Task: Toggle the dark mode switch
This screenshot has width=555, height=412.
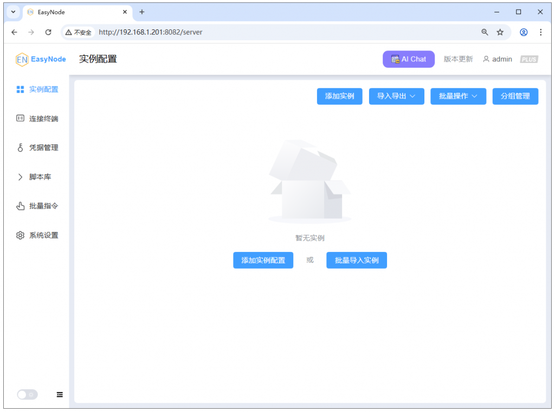Action: [27, 395]
